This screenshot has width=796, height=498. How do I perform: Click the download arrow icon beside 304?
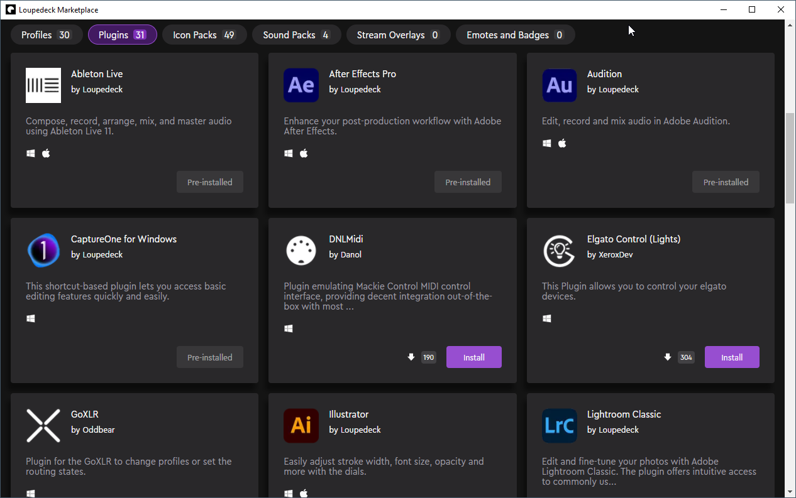click(x=668, y=357)
